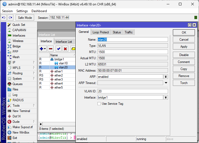Open the Settings menu
Viewport: 199px width, 143px height.
pyautogui.click(x=22, y=11)
